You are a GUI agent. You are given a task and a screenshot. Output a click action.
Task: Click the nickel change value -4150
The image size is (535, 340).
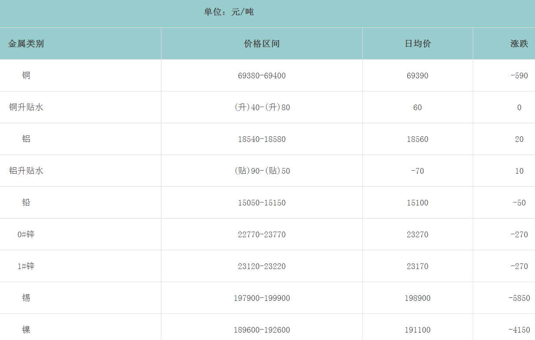519,330
